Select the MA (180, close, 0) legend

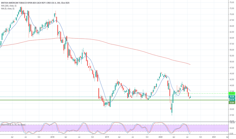coord(9,6)
